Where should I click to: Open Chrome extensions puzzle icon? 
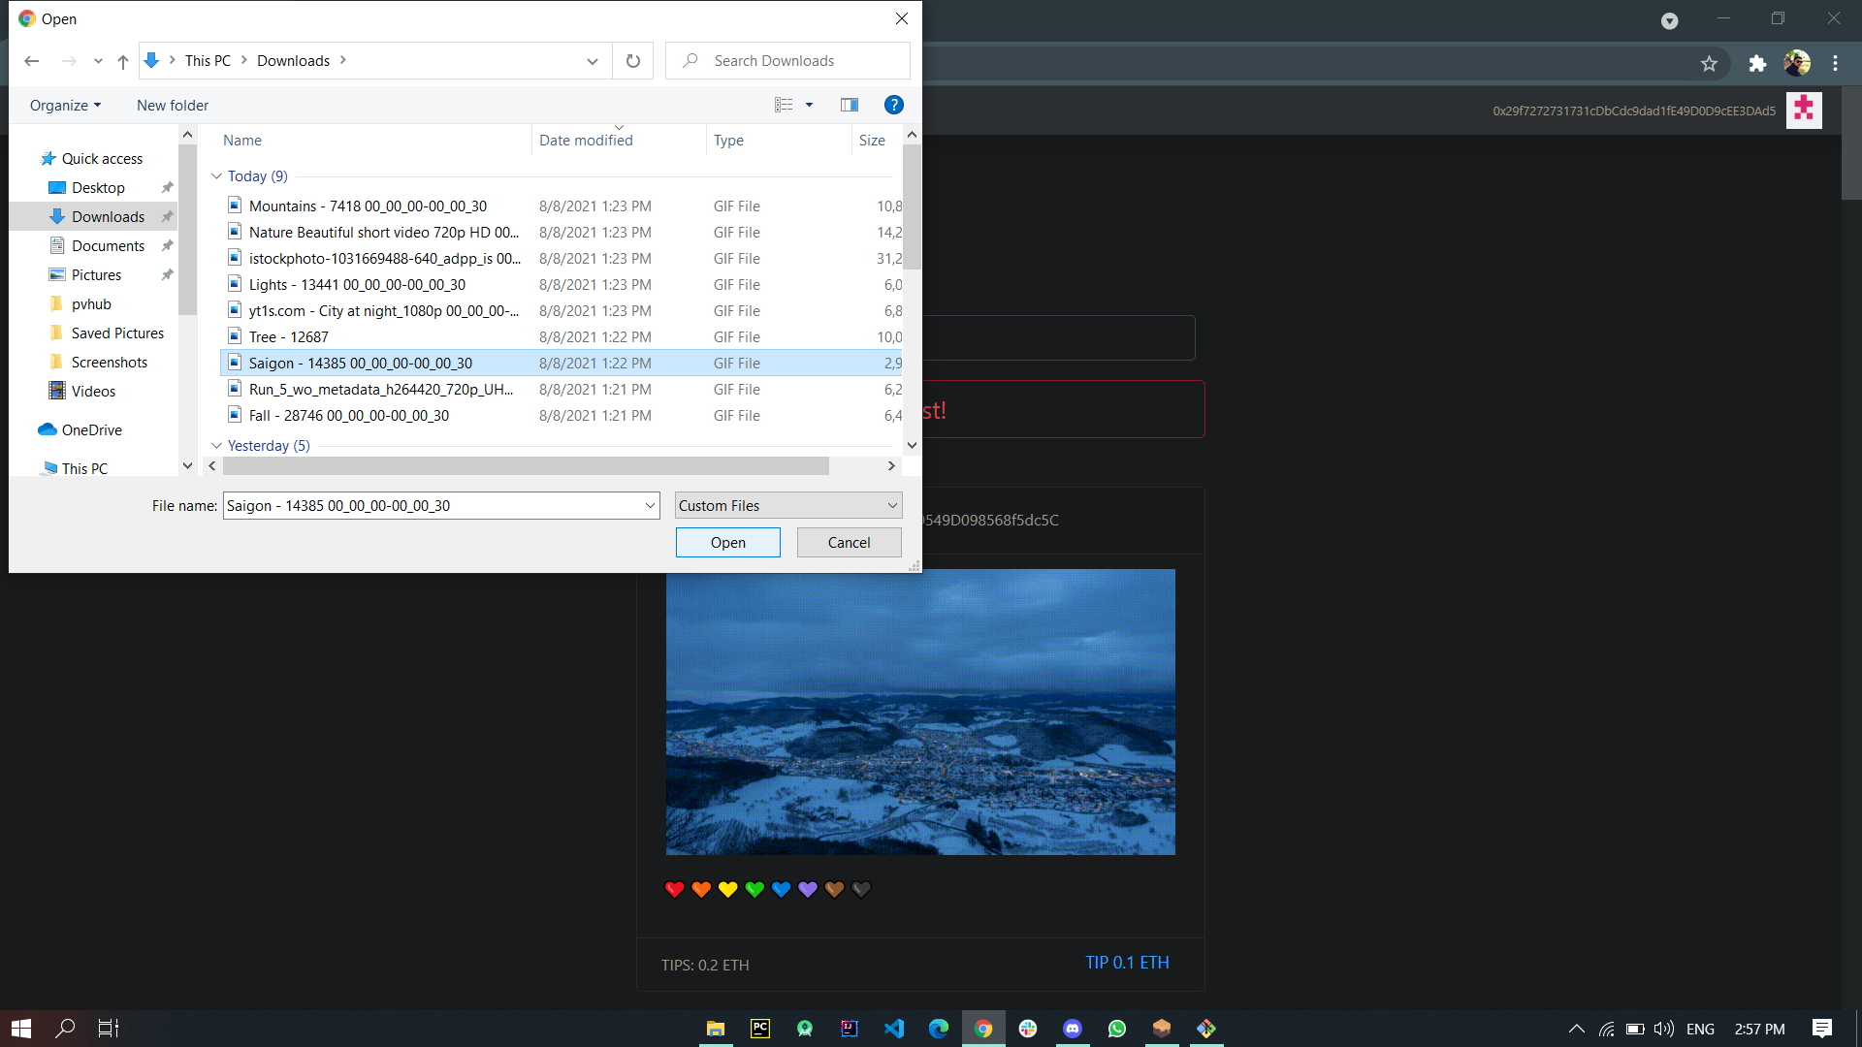pos(1757,64)
